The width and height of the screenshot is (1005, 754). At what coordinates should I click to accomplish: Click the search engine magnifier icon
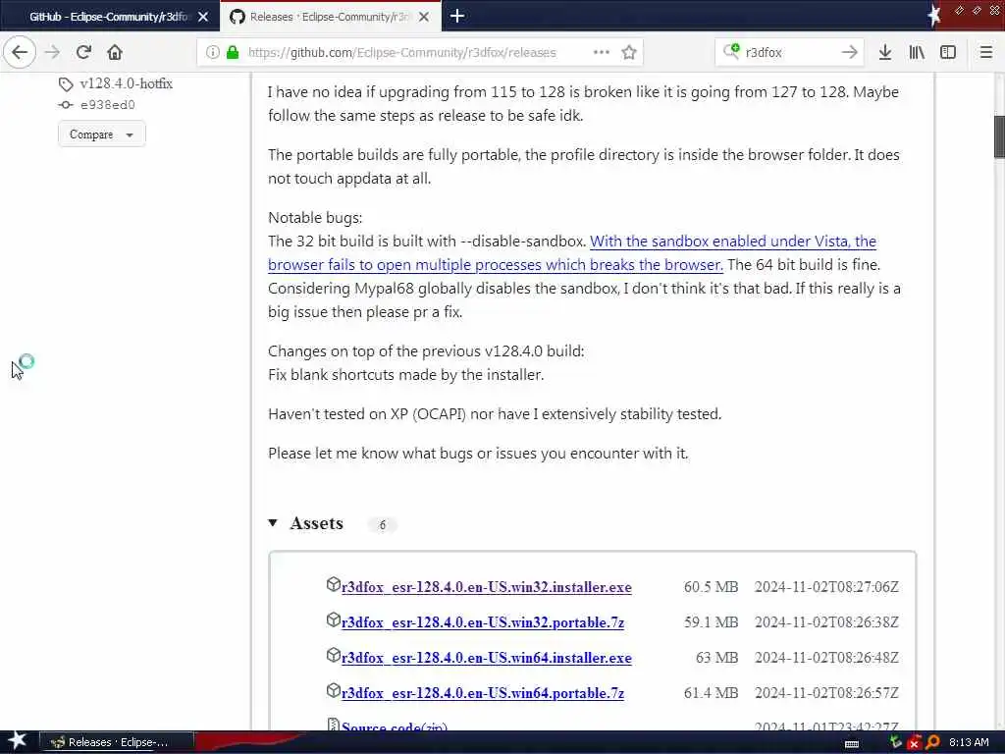click(x=731, y=51)
